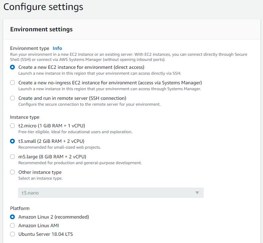
Task: Select the t3.small instance type radio
Action: 13,141
